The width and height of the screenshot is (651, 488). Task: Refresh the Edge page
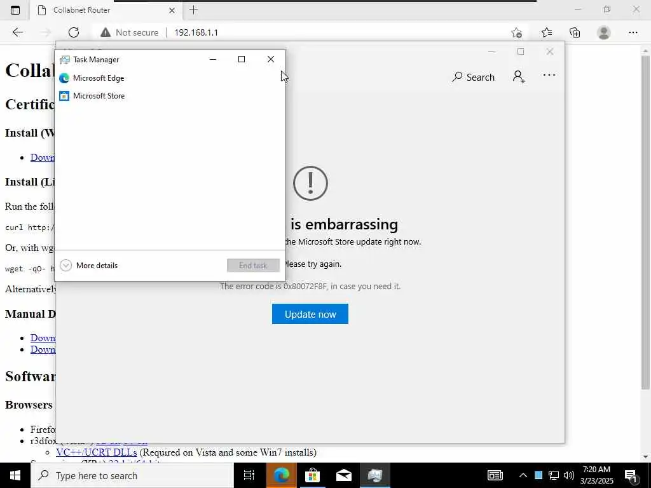tap(74, 32)
